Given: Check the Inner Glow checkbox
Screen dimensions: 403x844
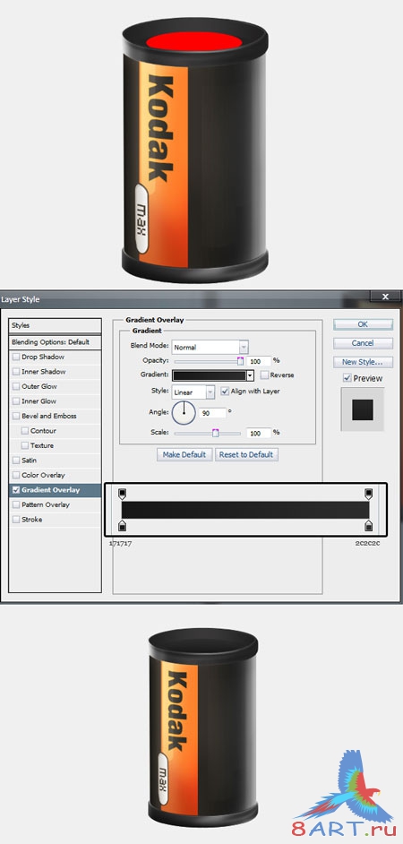Looking at the screenshot, I should [15, 401].
